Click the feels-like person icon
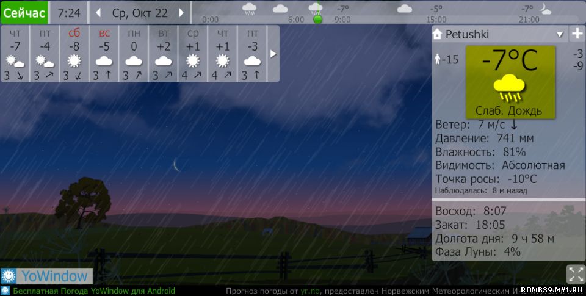 (x=437, y=59)
